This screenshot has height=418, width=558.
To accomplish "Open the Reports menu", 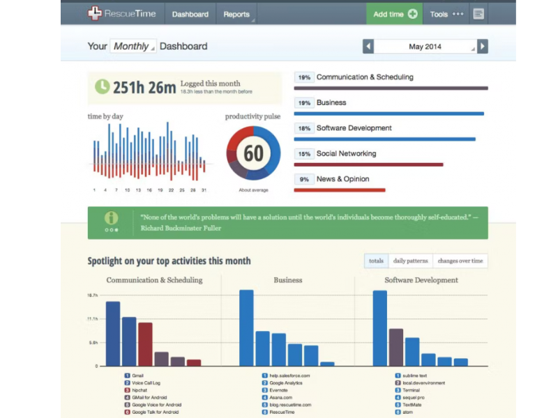I will tap(236, 14).
